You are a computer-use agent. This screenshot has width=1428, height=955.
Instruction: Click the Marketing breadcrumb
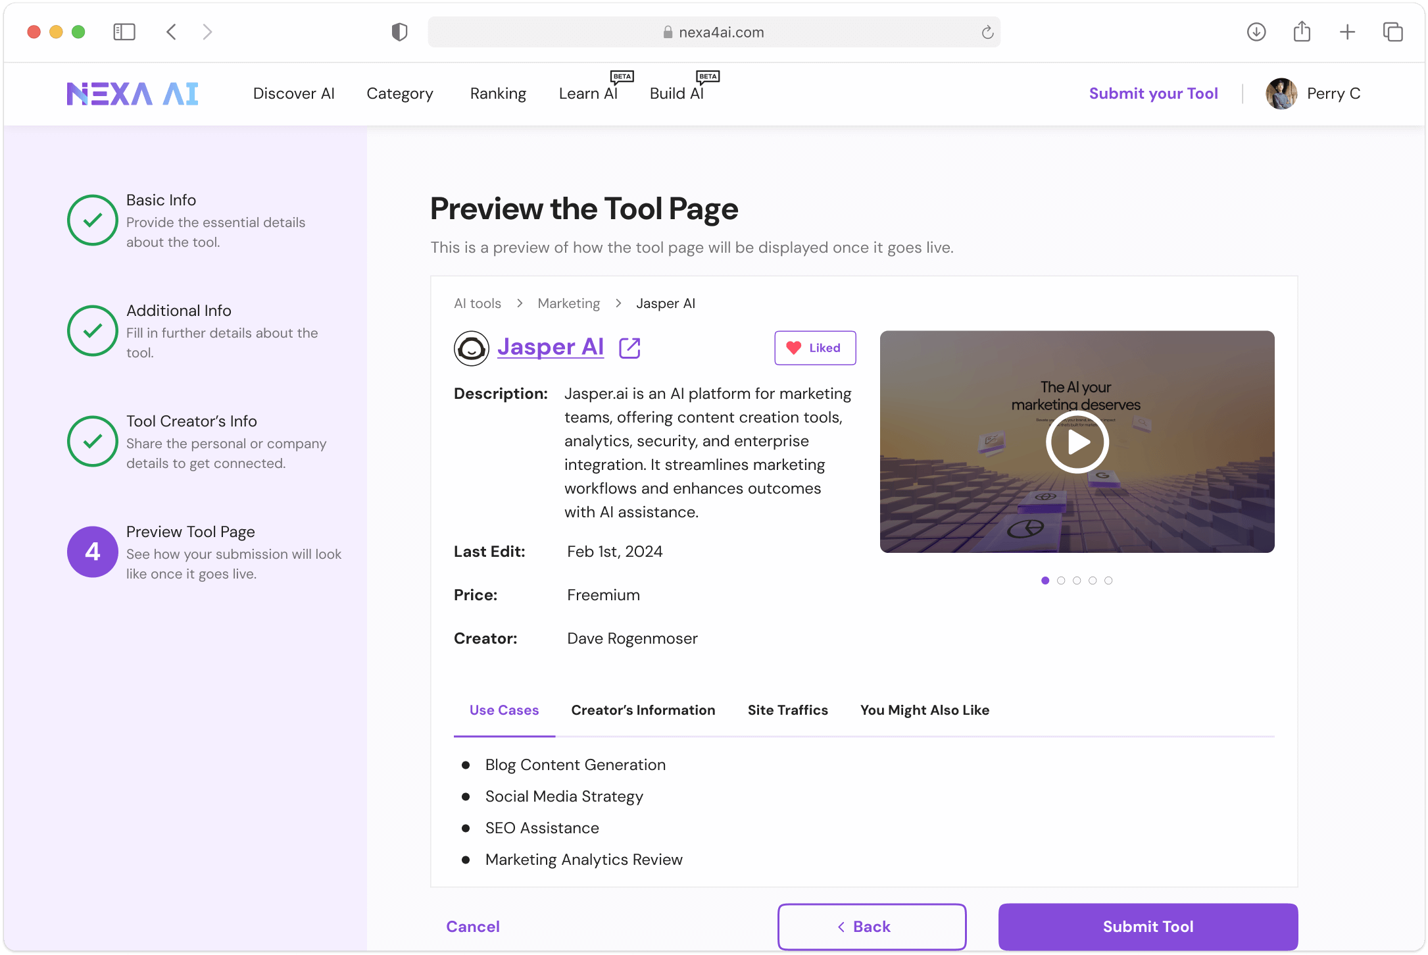click(x=568, y=303)
